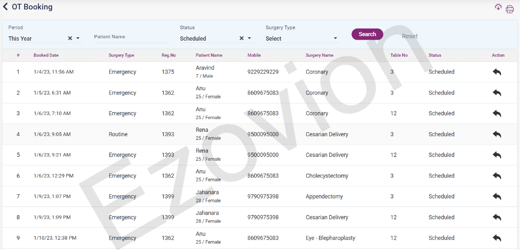Open the Period dropdown
520x250 pixels.
[x=78, y=39]
